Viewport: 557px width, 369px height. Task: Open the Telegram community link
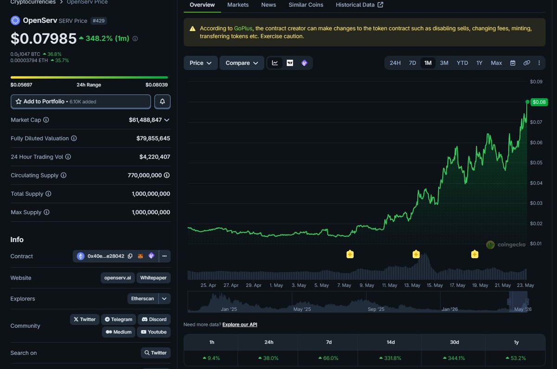click(x=118, y=319)
